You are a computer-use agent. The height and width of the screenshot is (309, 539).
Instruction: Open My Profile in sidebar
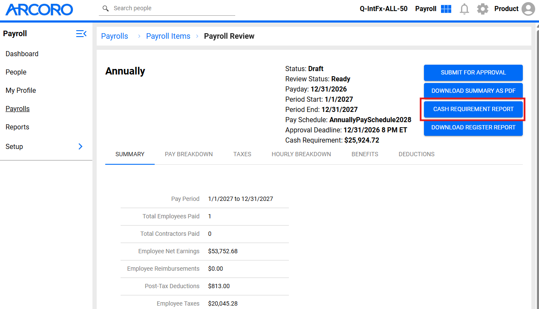click(20, 91)
